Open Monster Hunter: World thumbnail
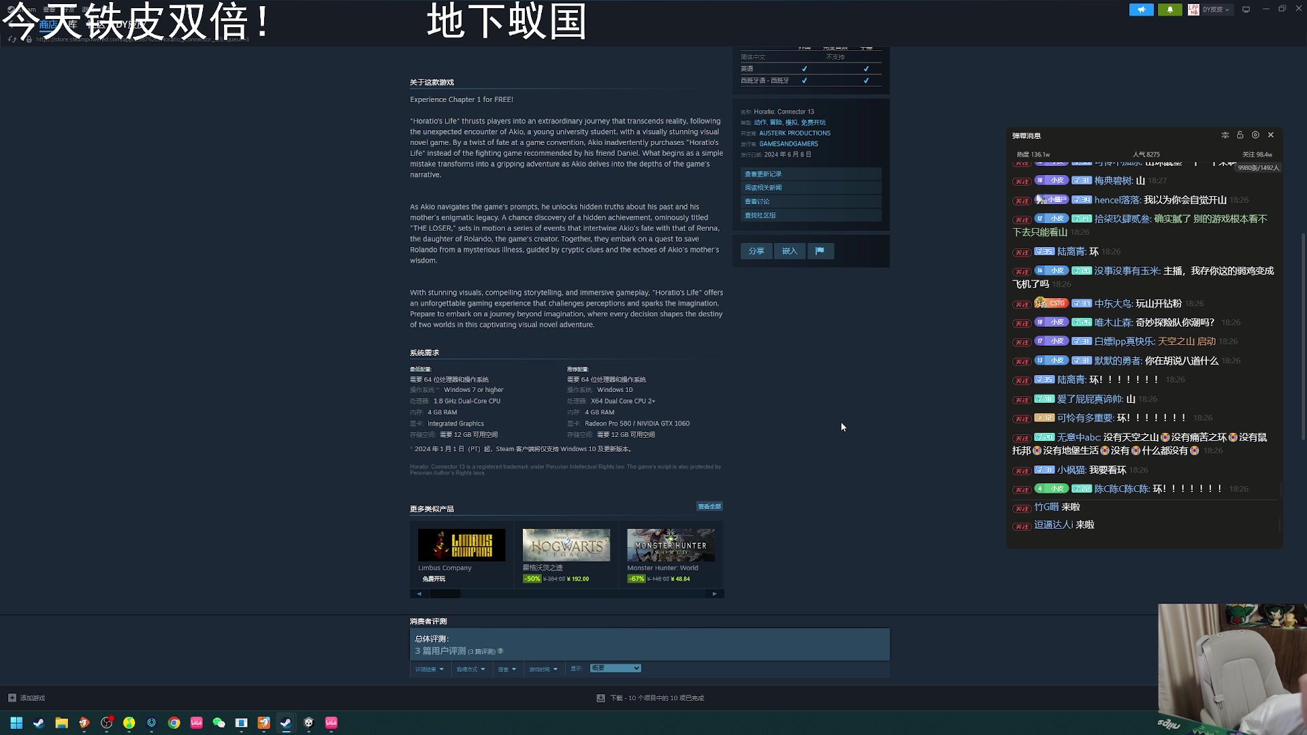 (671, 545)
